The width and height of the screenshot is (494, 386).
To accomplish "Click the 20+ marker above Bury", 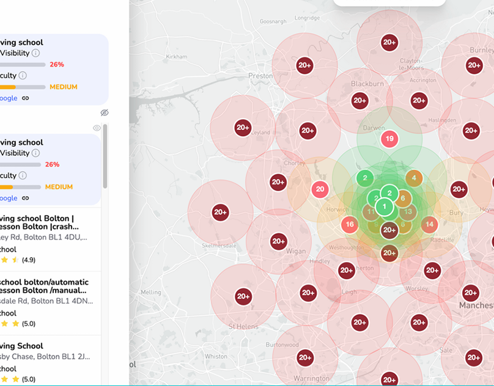I will [459, 189].
